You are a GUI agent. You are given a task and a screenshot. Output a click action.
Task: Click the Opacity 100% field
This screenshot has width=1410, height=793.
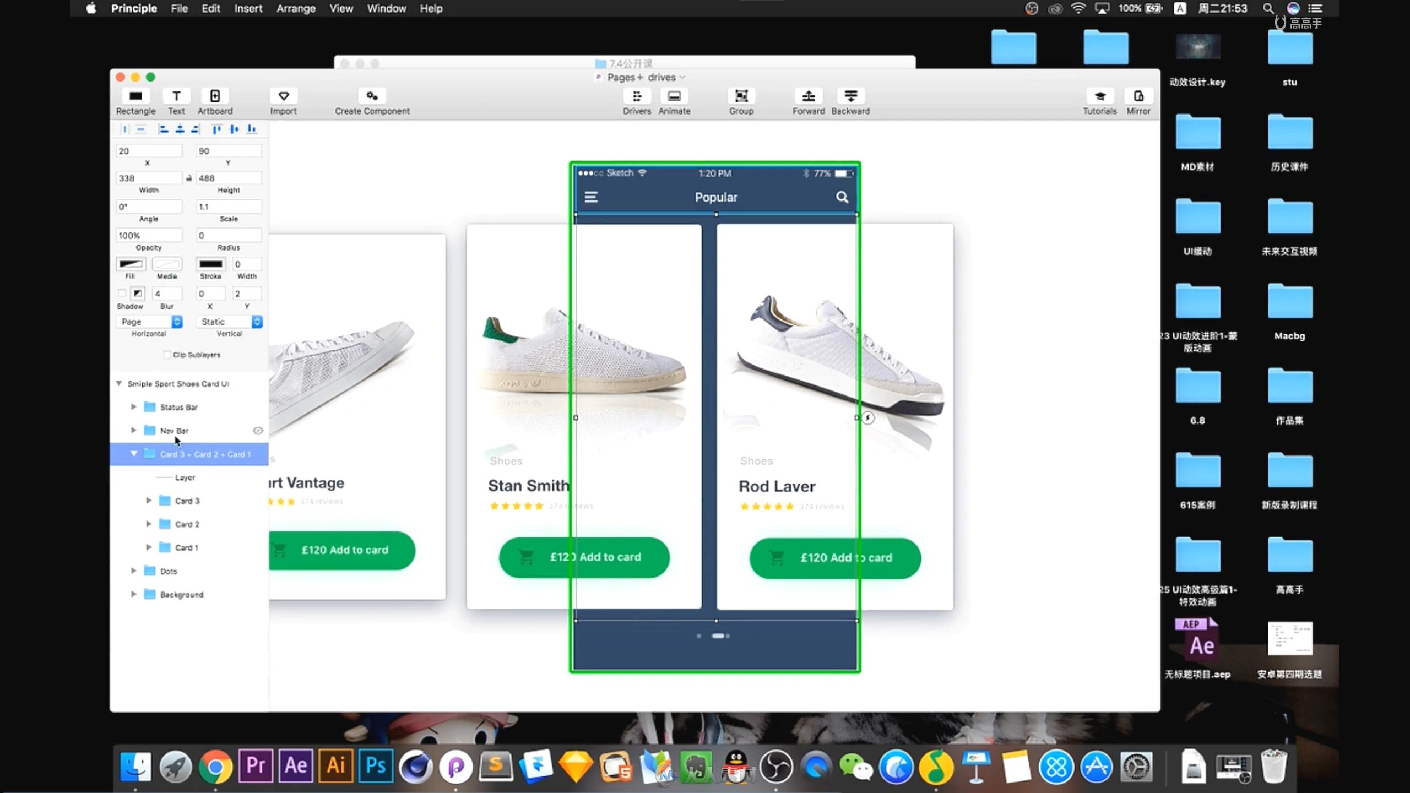point(149,235)
